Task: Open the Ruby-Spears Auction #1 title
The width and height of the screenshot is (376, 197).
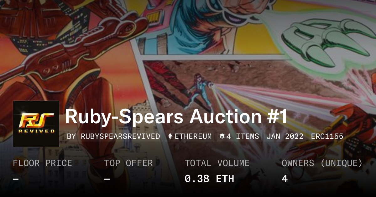Action: [176, 117]
